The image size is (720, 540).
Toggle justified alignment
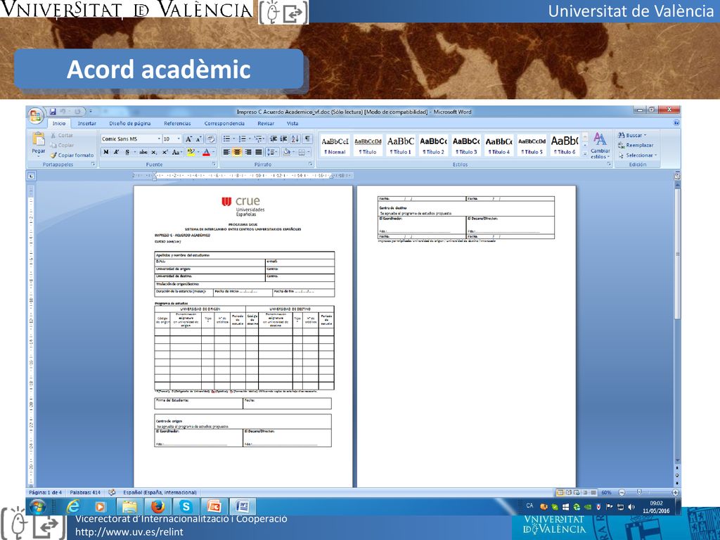(x=259, y=152)
